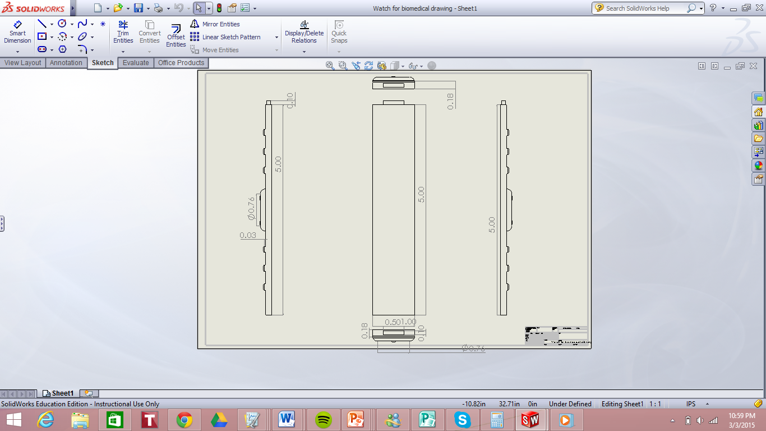Viewport: 766px width, 431px height.
Task: Select the Sheet1 sheet tab
Action: [x=58, y=393]
